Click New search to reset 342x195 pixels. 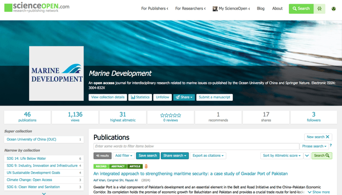tap(318, 137)
